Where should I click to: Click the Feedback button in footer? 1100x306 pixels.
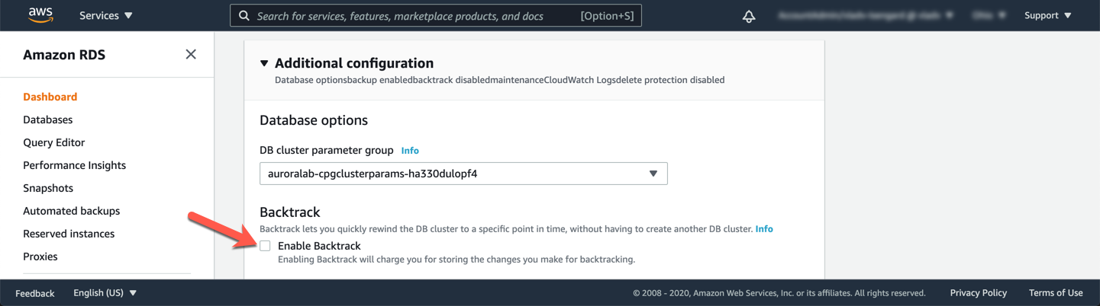pyautogui.click(x=35, y=293)
